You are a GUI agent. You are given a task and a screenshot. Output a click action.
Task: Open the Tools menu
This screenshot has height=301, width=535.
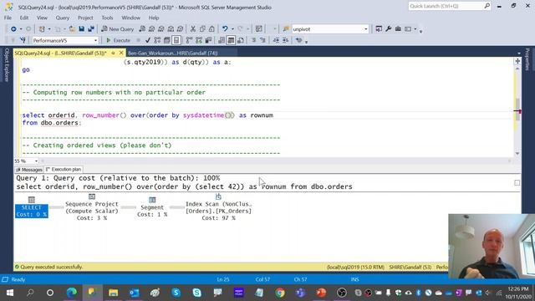coord(107,18)
